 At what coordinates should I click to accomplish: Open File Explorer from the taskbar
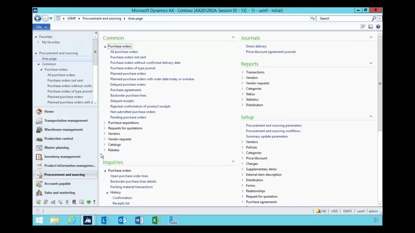(55, 221)
